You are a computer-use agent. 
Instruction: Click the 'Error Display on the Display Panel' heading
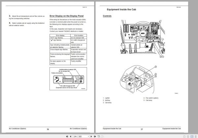tap(67, 16)
